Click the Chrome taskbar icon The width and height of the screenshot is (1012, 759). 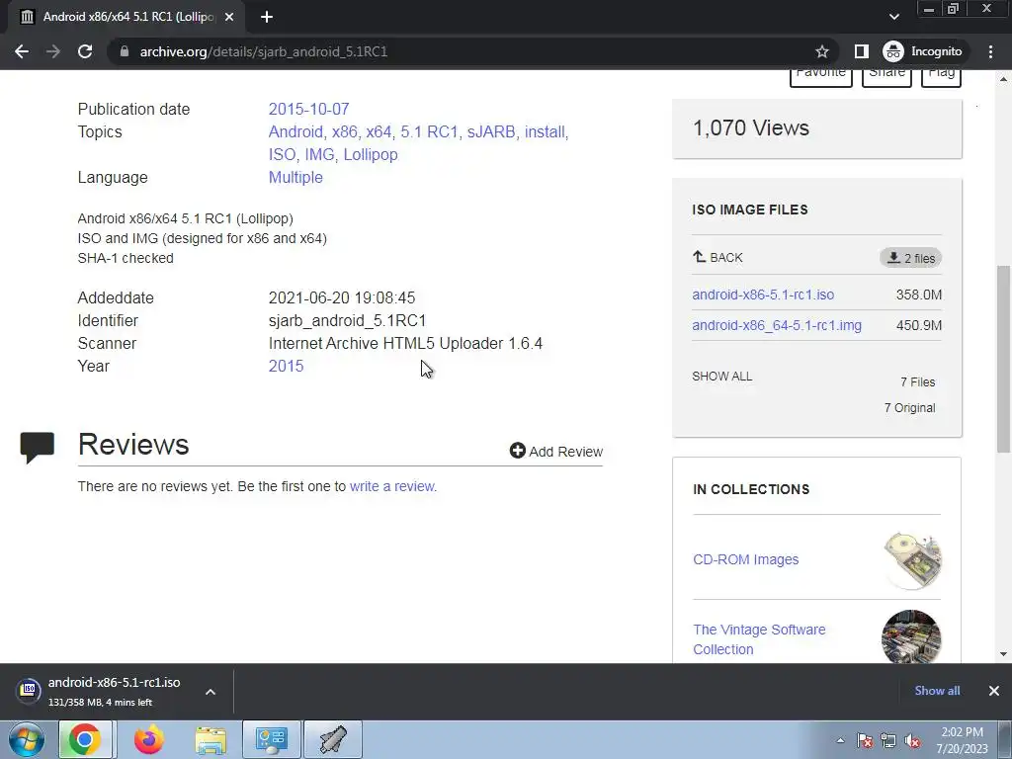(85, 739)
